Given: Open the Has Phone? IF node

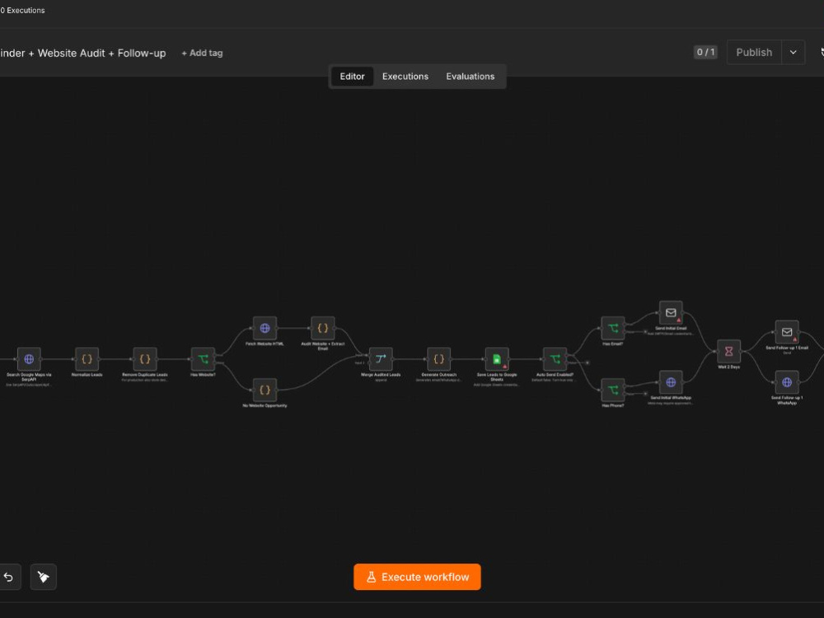Looking at the screenshot, I should pyautogui.click(x=613, y=390).
